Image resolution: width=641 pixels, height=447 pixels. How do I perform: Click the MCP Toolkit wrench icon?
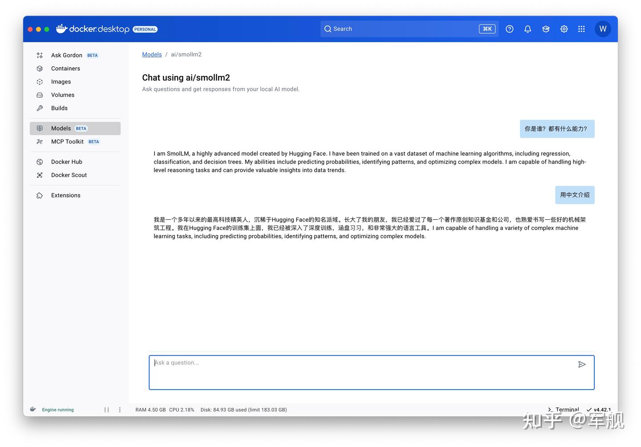40,141
